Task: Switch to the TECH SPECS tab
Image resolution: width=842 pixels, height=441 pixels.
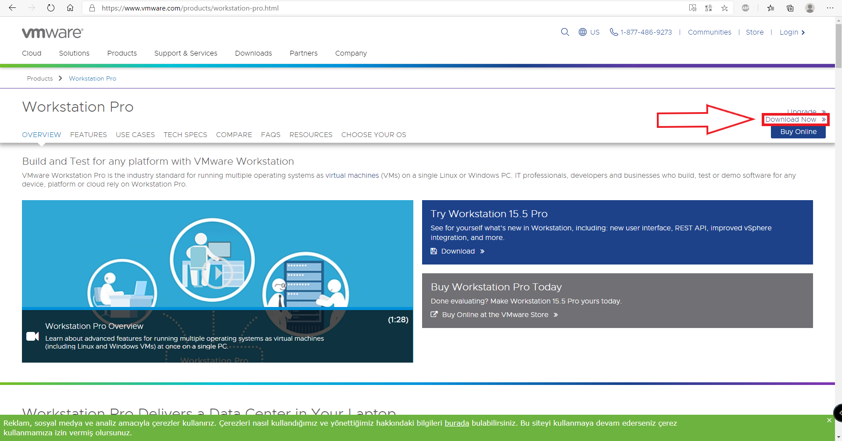Action: (185, 135)
